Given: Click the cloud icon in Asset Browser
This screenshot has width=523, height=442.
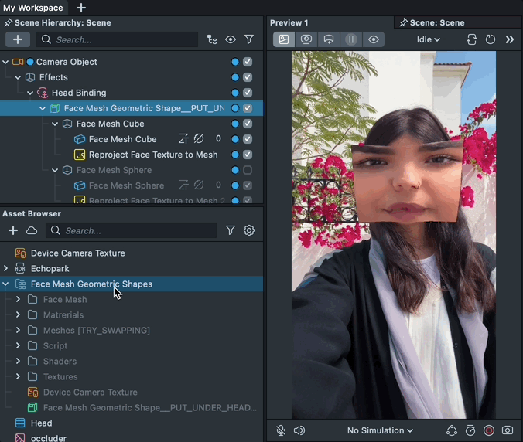Looking at the screenshot, I should pos(32,230).
